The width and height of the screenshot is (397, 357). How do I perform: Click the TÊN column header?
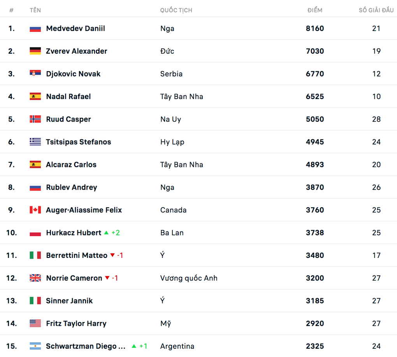tap(35, 10)
